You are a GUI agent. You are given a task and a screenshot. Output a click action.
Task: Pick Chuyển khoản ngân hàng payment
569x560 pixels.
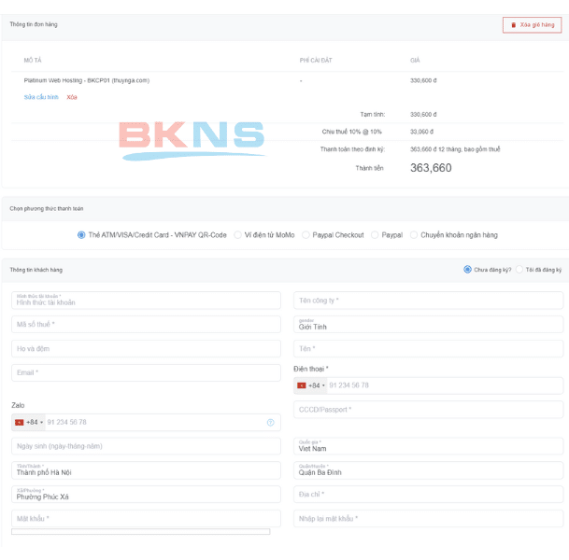pos(414,235)
